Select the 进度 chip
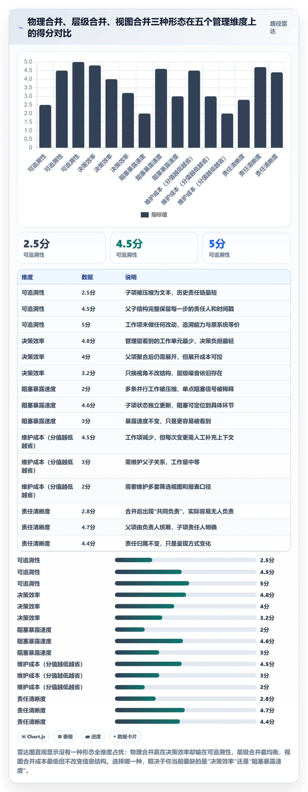The width and height of the screenshot is (308, 792). (93, 737)
